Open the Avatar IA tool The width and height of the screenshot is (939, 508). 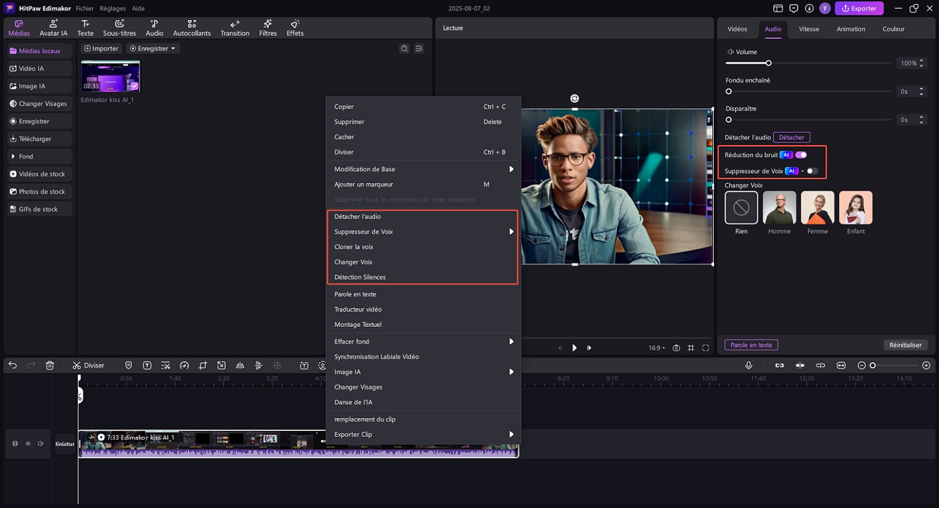point(54,28)
